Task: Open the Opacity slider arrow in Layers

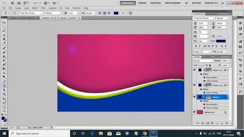Action: pos(230,61)
